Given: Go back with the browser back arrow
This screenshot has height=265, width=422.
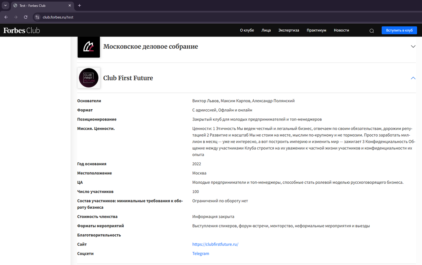Looking at the screenshot, I should pyautogui.click(x=6, y=17).
